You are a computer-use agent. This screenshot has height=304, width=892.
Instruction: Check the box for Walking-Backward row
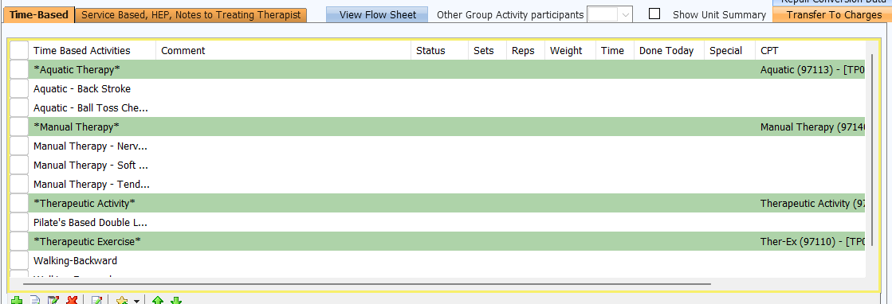19,261
